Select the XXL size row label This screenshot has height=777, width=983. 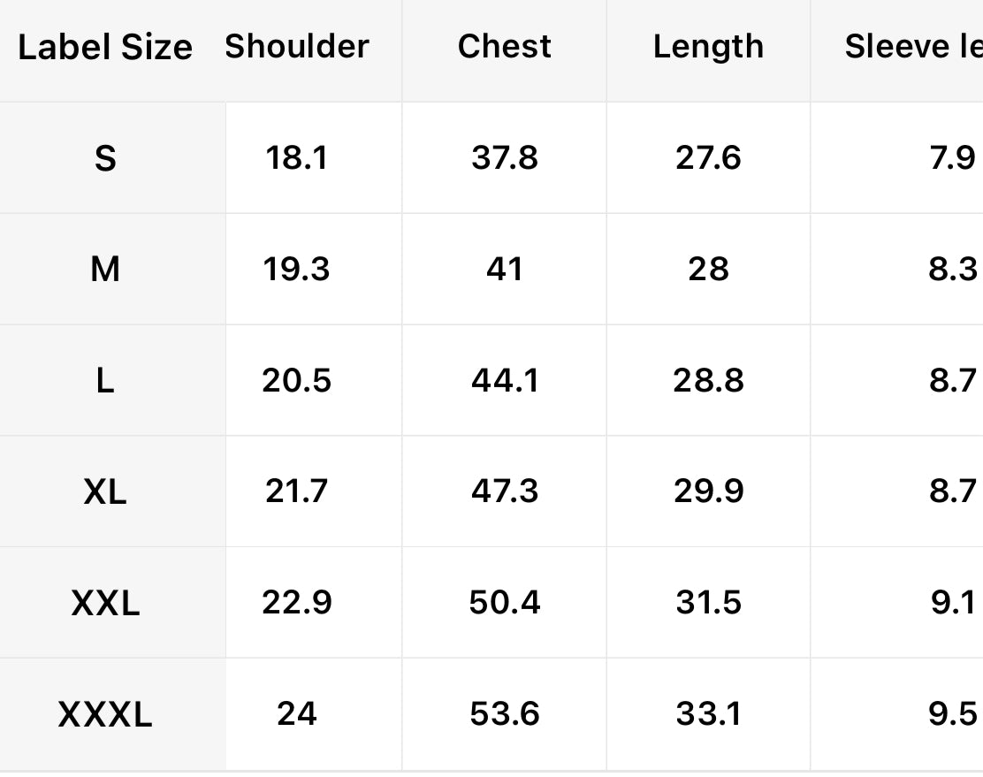point(105,604)
